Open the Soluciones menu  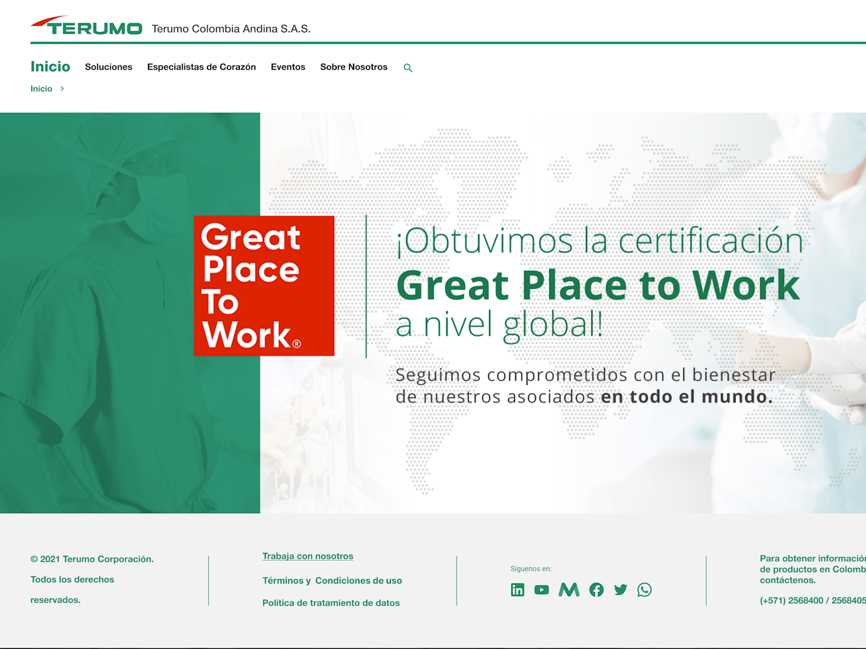pyautogui.click(x=108, y=67)
